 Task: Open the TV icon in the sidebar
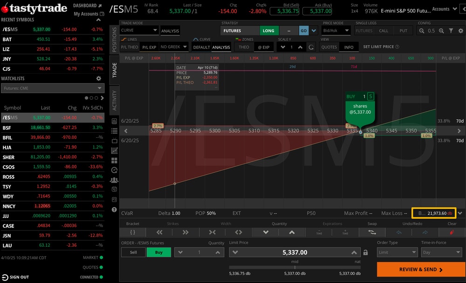[114, 141]
